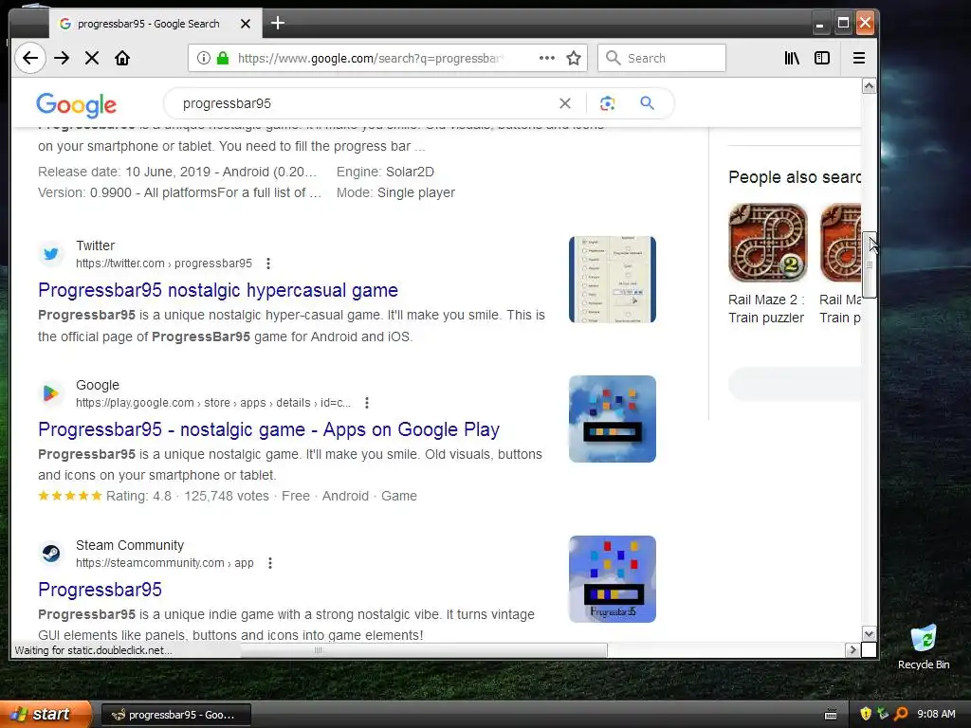Image resolution: width=971 pixels, height=728 pixels.
Task: Open the Windows Start menu
Action: 46,715
